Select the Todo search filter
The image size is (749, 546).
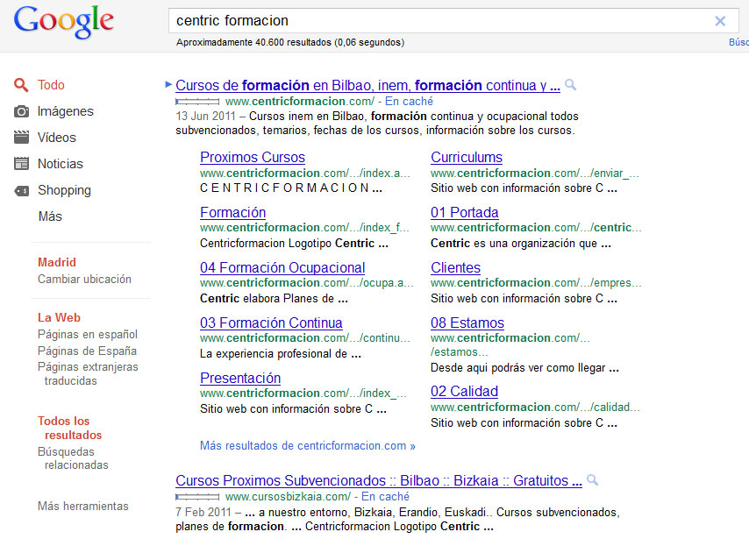pos(51,85)
